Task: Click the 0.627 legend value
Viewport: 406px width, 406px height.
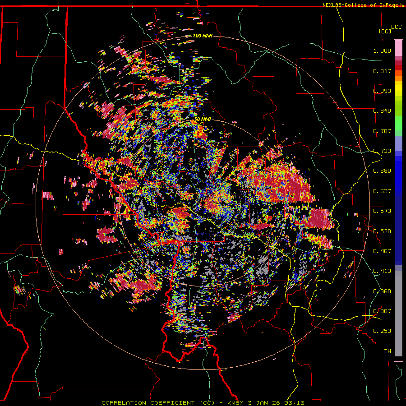Action: coord(382,191)
